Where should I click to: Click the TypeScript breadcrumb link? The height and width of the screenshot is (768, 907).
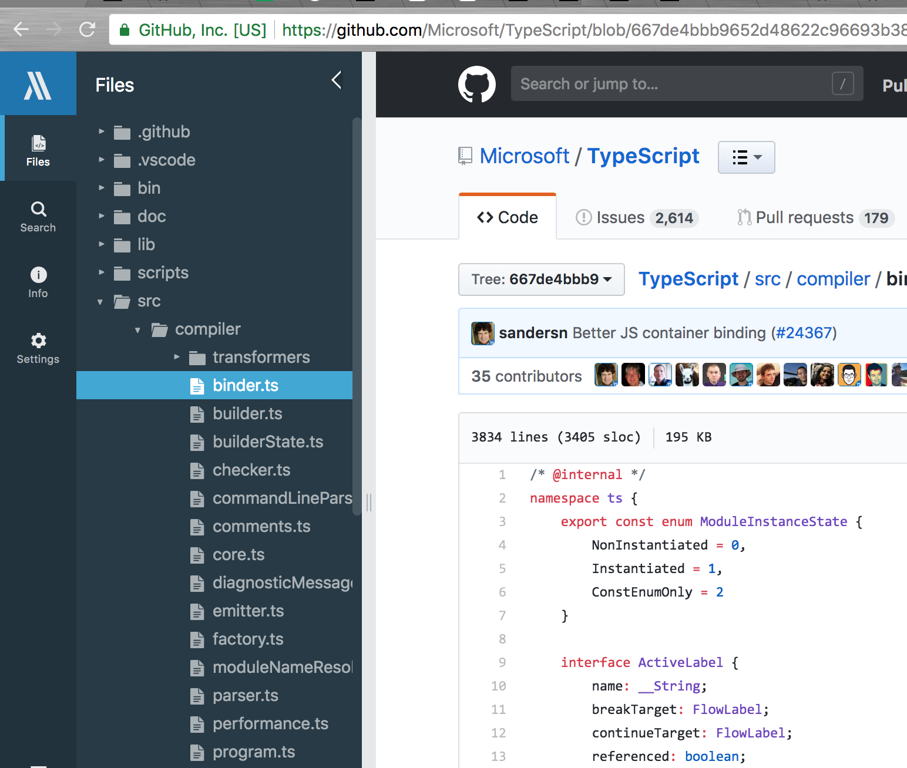(x=688, y=279)
